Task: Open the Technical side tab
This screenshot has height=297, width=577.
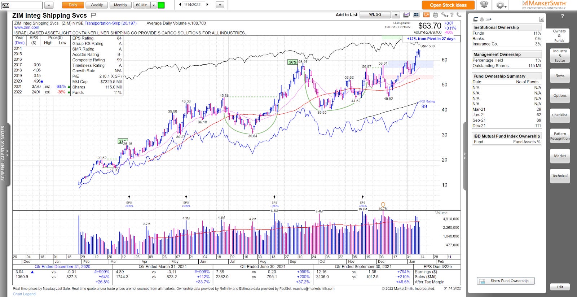Action: point(560,176)
